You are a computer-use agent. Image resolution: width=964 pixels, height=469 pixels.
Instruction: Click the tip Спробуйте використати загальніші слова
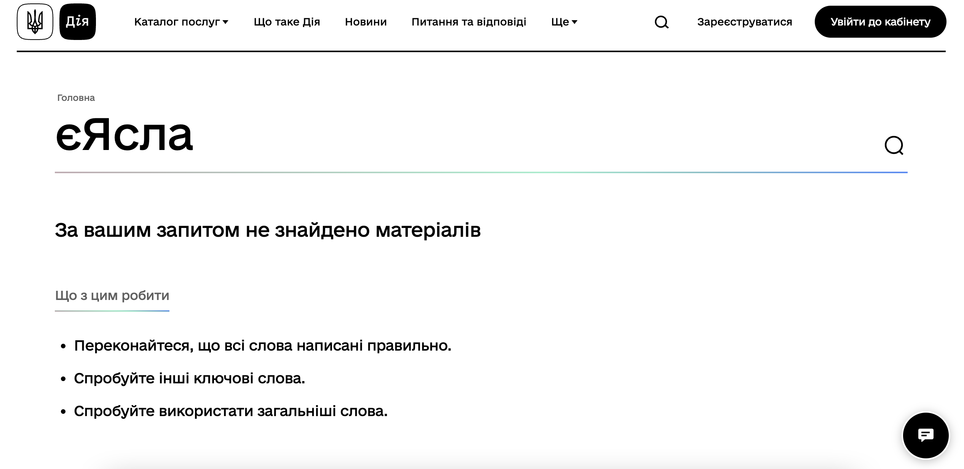(x=230, y=411)
